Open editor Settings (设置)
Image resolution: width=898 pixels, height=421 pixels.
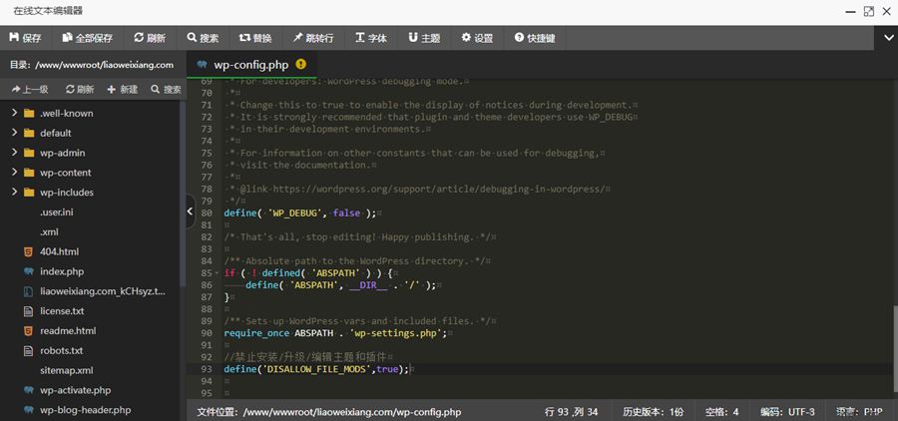(x=477, y=38)
